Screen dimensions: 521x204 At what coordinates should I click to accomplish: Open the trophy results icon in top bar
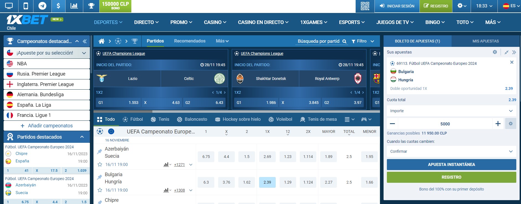(91, 6)
